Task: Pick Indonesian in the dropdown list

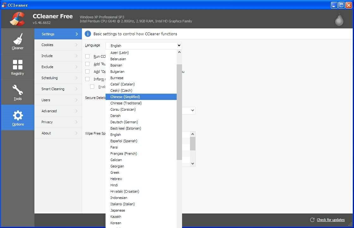Action: pos(141,198)
